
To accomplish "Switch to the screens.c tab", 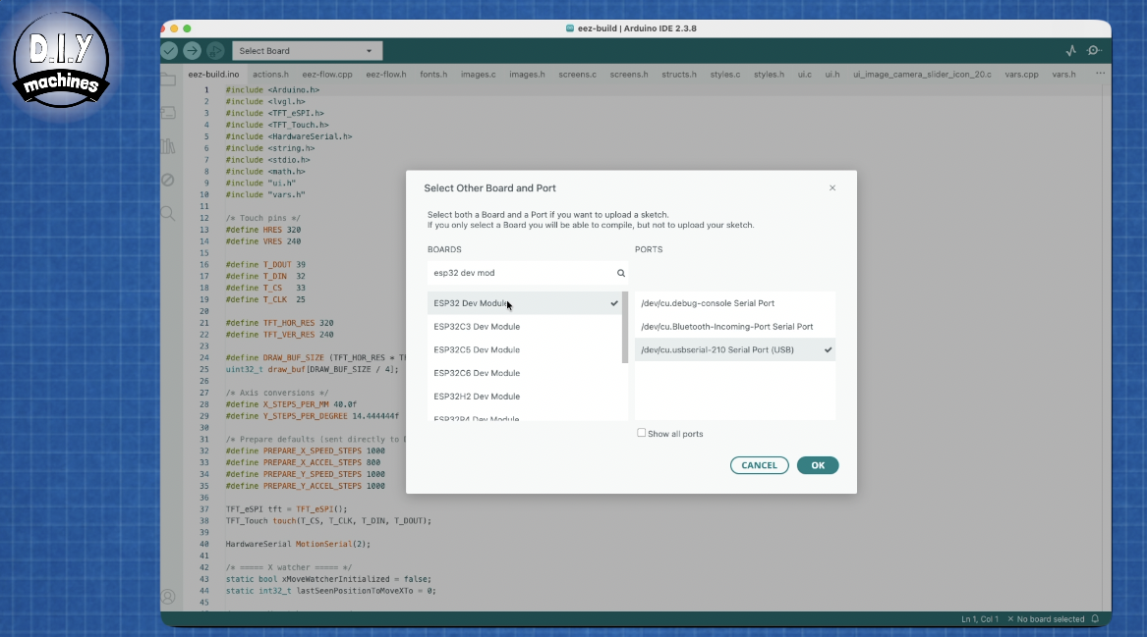I will [x=577, y=75].
